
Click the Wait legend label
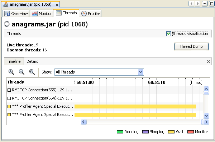pyautogui.click(x=180, y=132)
